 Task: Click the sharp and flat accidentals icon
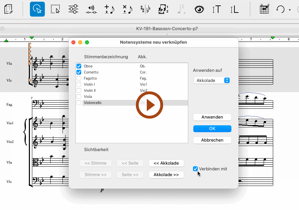146,9
